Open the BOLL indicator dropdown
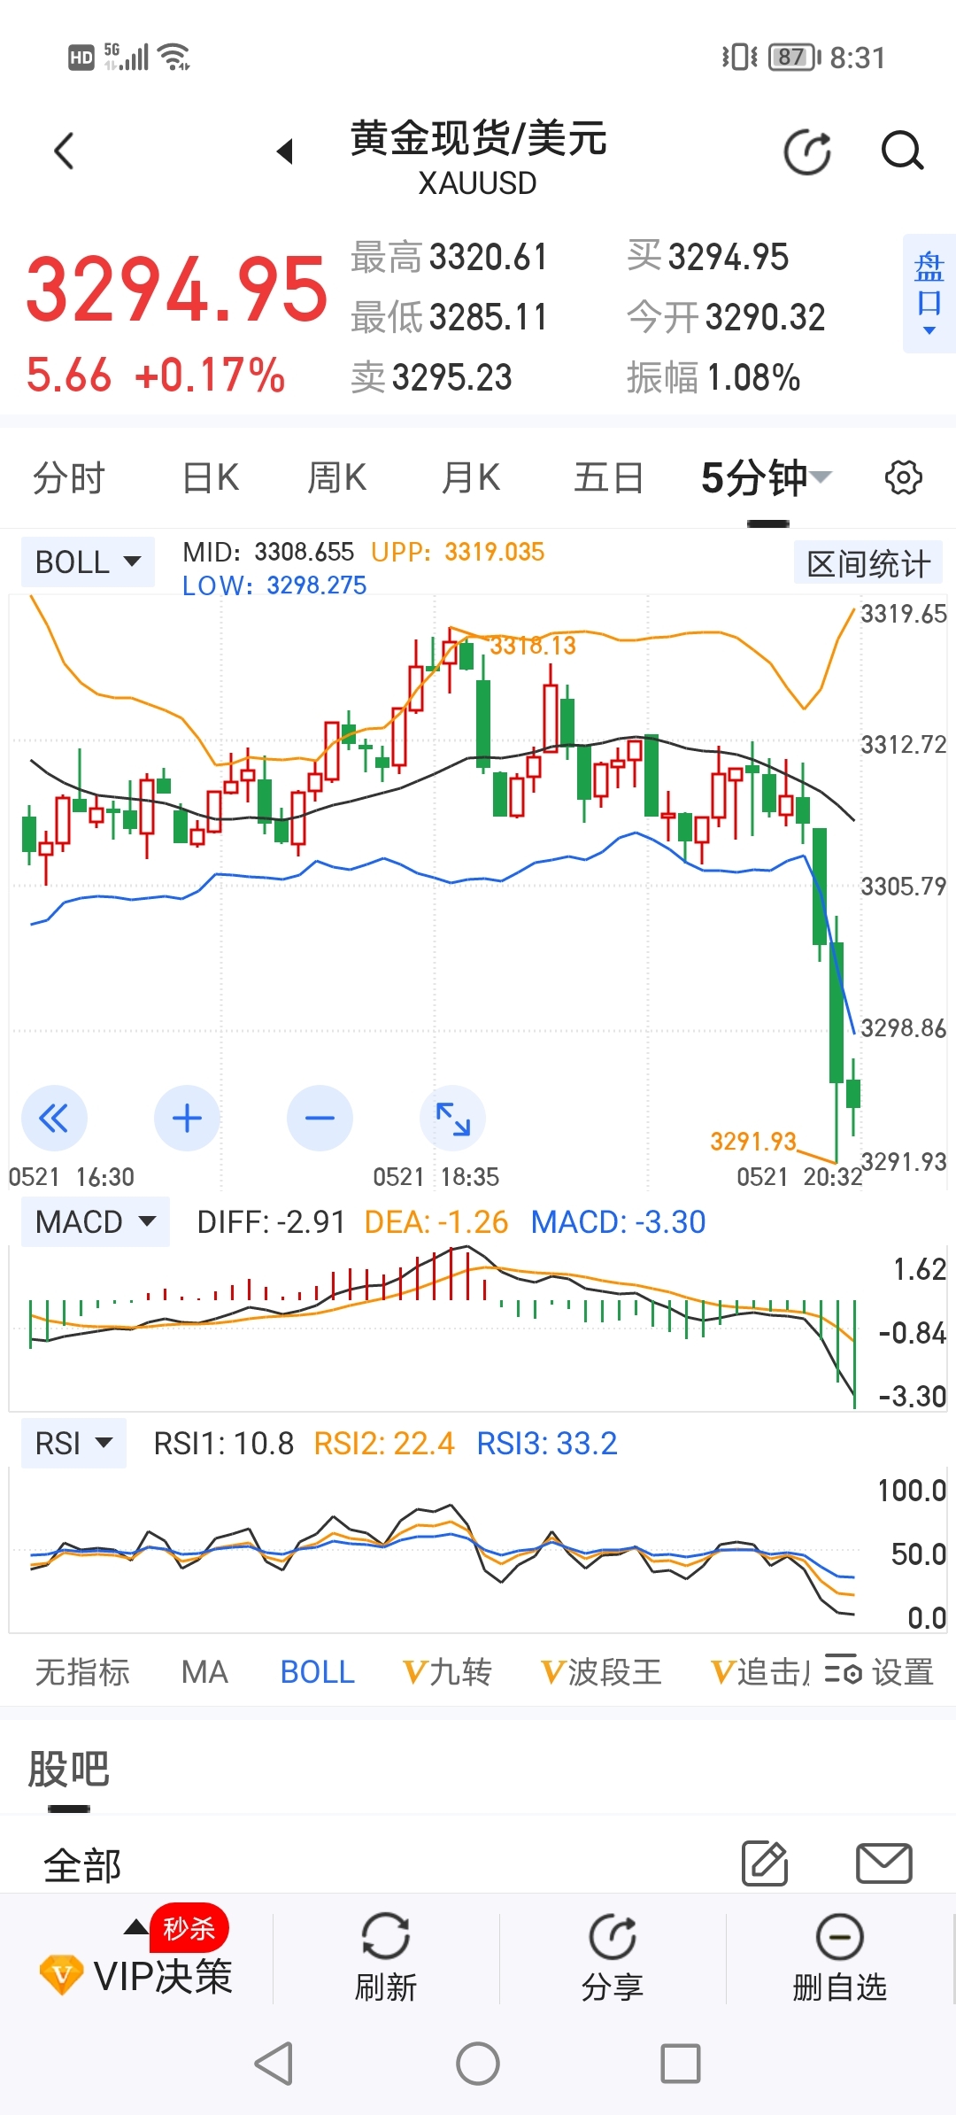Screen dimensions: 956x2115 (x=88, y=562)
